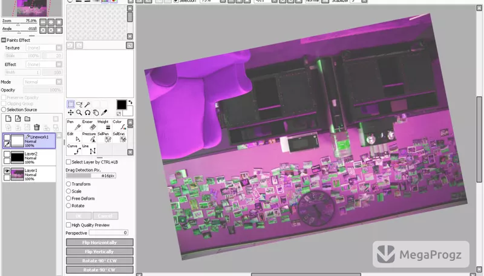Click the Flip Horizontally button
The height and width of the screenshot is (276, 484).
pos(100,242)
